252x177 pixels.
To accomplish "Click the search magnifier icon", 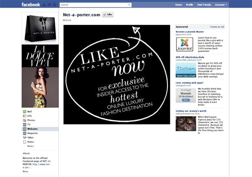I will coord(129,5).
